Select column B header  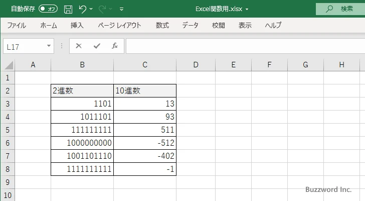(82, 65)
